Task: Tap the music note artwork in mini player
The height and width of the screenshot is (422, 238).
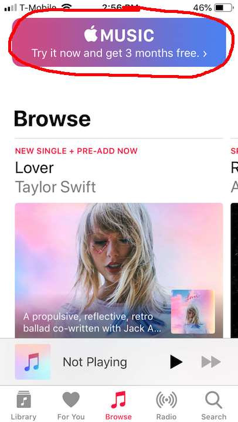Action: (x=33, y=362)
